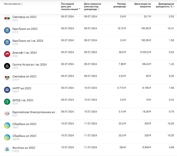The height and width of the screenshot is (156, 177).
Task: Click the 15 ₽ closing price
Action: pos(148,100)
